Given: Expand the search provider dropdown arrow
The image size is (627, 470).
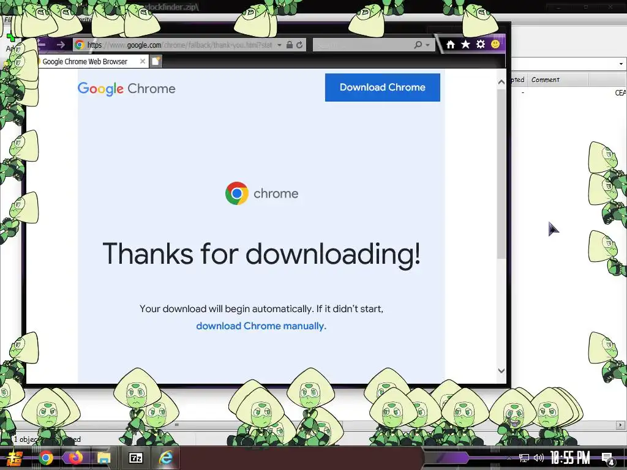Looking at the screenshot, I should click(x=427, y=45).
